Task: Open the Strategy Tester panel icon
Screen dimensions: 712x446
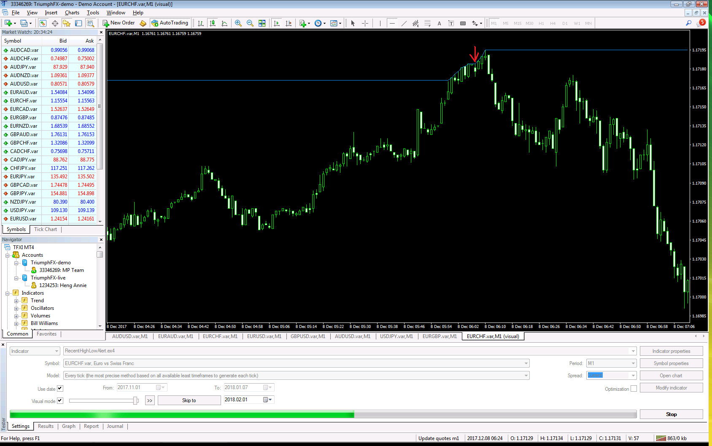Action: click(91, 23)
